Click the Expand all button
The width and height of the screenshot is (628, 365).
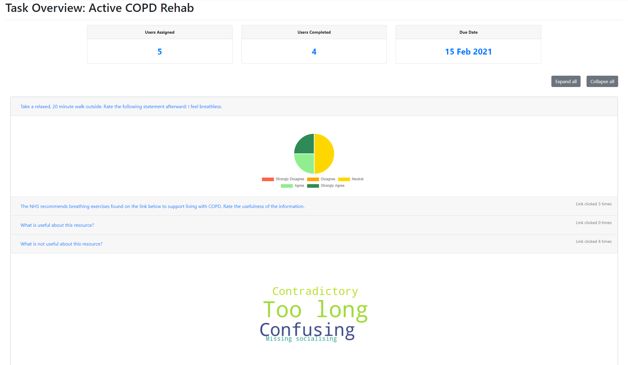[x=566, y=81]
